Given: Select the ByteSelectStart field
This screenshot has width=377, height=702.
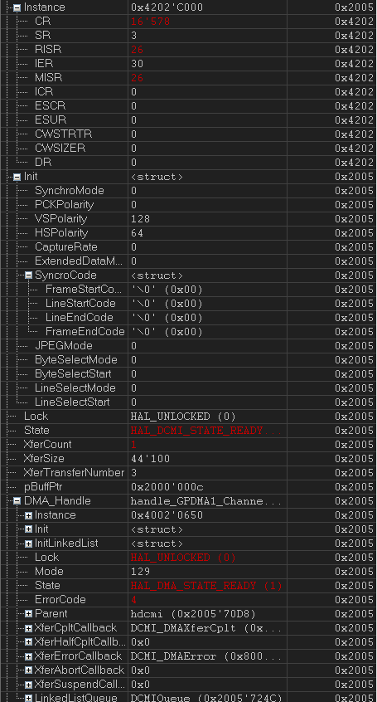Looking at the screenshot, I should tap(188, 374).
